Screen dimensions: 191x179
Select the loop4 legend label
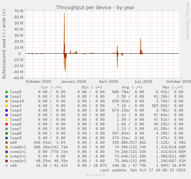(x=16, y=115)
